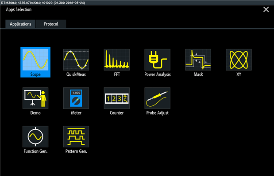
Task: Switch to the Protocol tab
Action: point(51,24)
